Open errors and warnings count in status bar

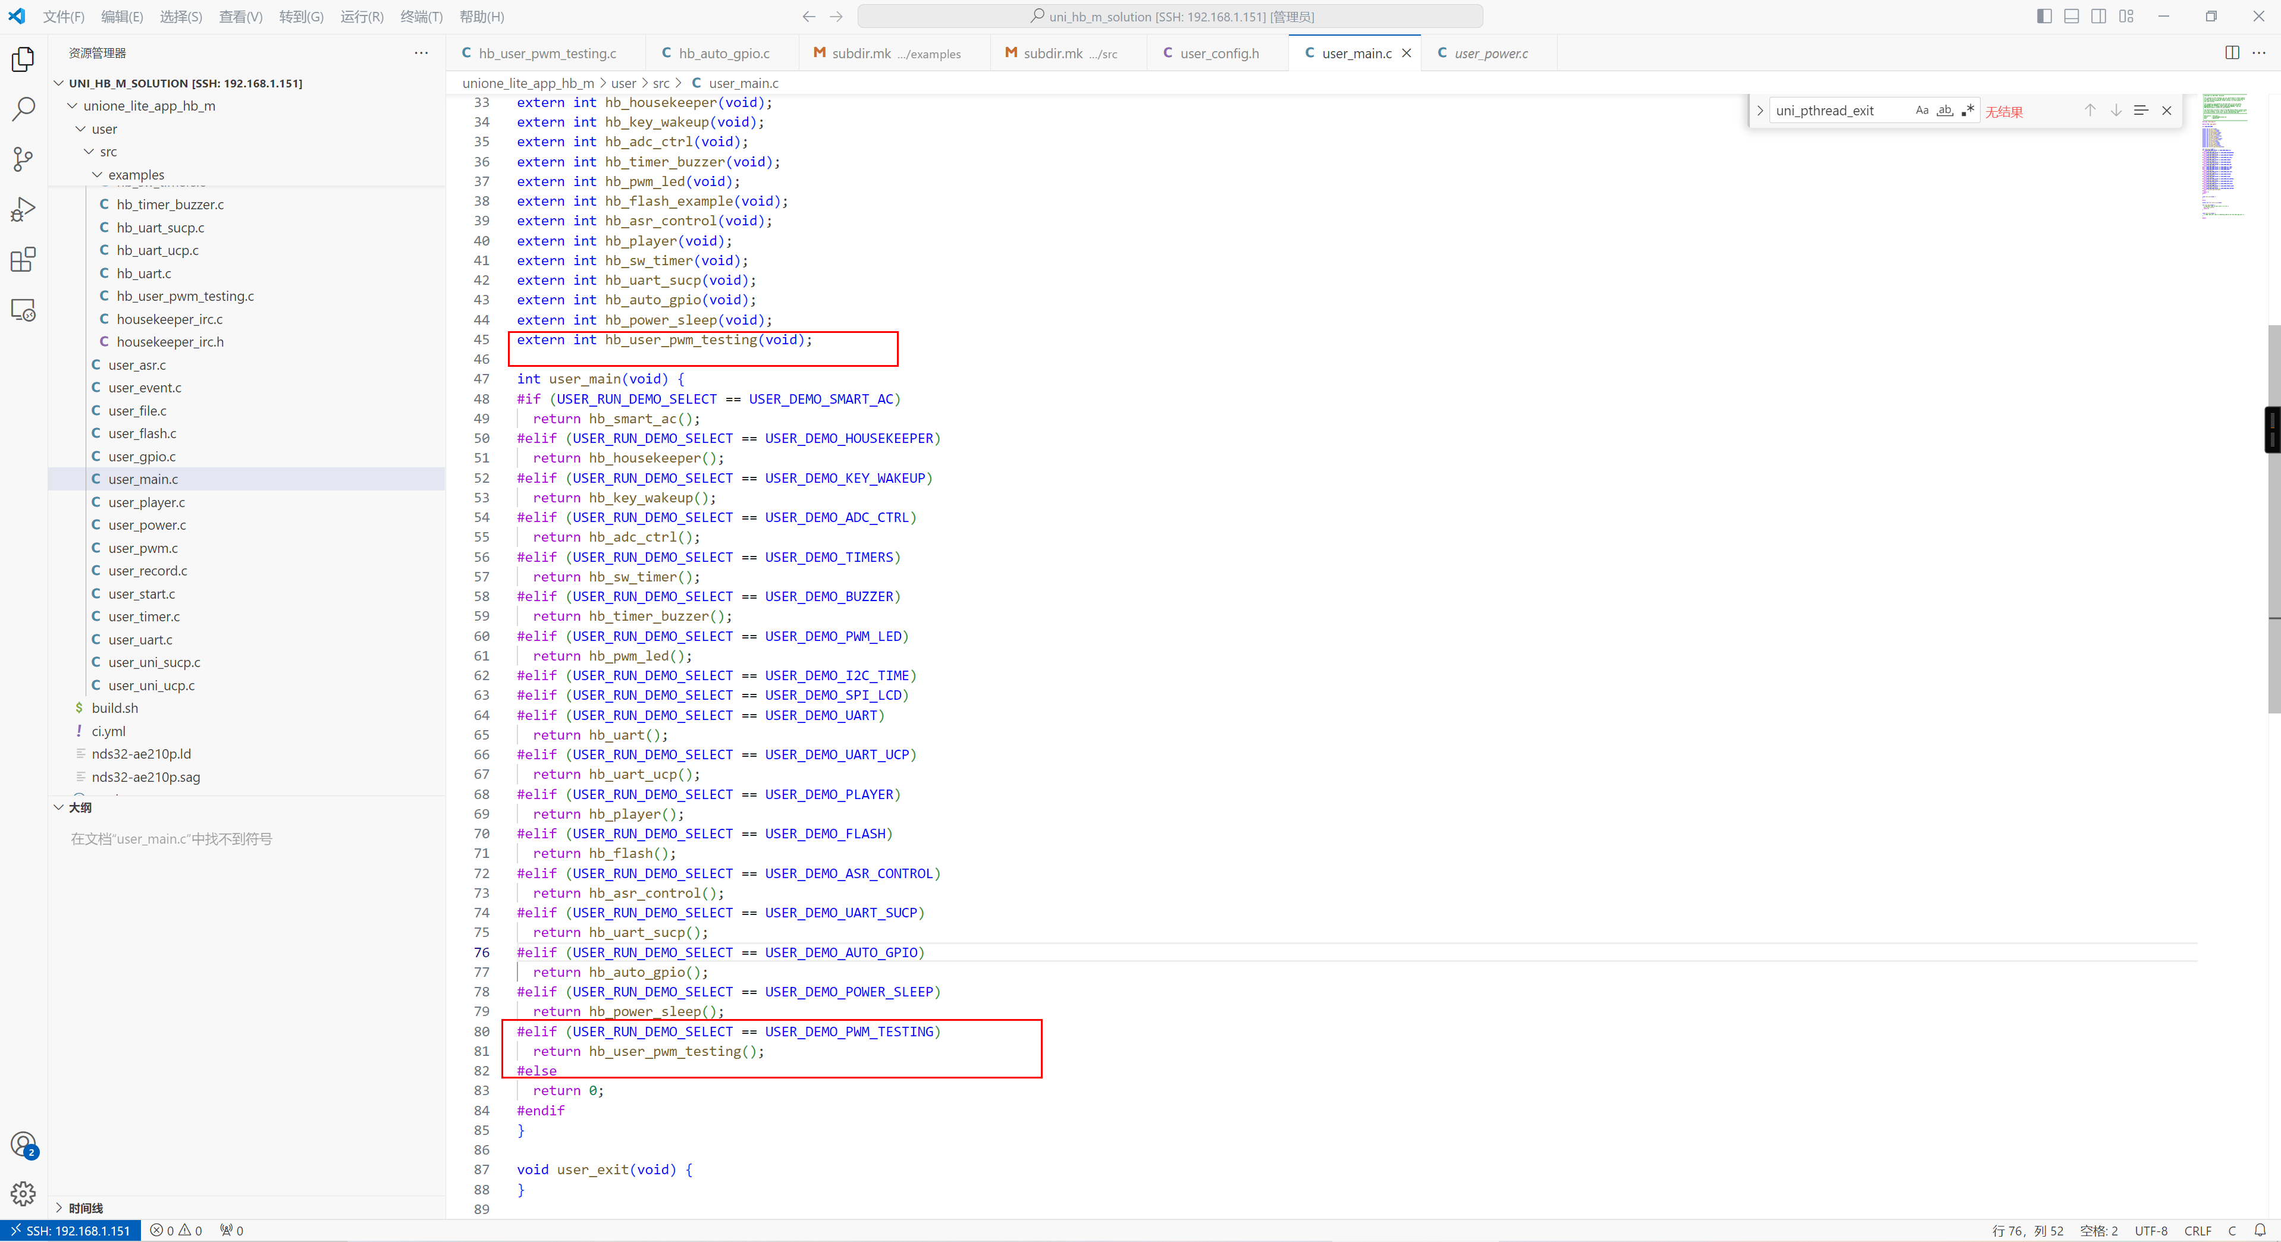[176, 1231]
